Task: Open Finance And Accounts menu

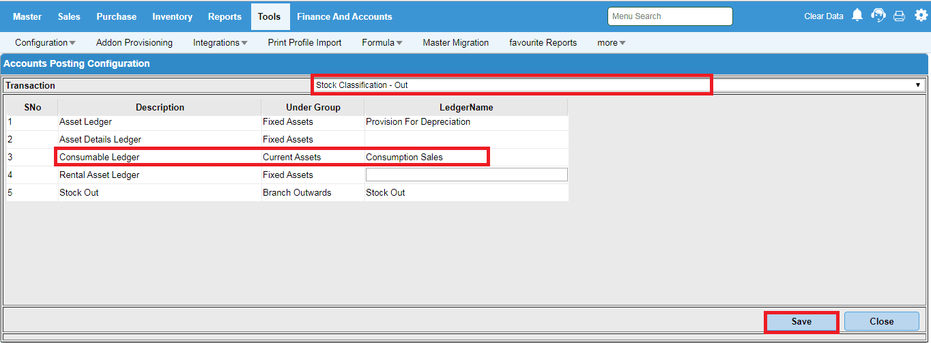Action: click(x=345, y=16)
